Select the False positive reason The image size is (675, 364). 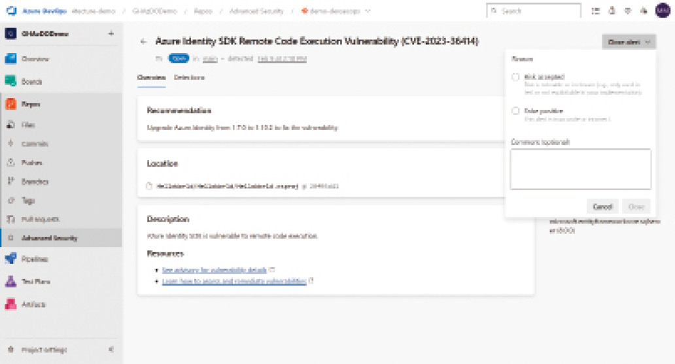(x=515, y=110)
